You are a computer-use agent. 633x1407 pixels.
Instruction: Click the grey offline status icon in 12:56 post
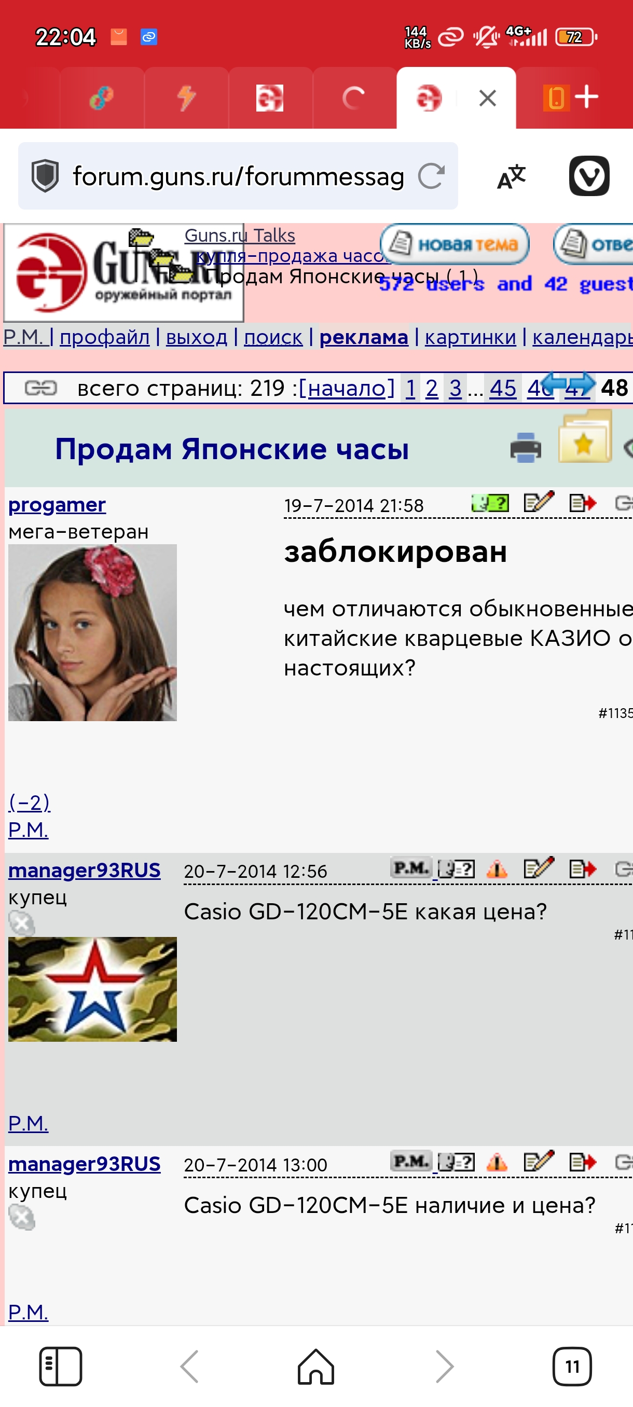(x=22, y=923)
